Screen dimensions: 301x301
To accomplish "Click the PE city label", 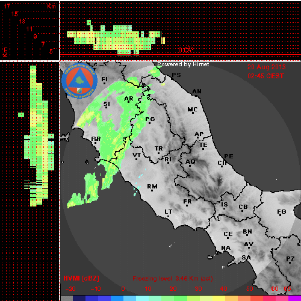I will click(229, 157).
